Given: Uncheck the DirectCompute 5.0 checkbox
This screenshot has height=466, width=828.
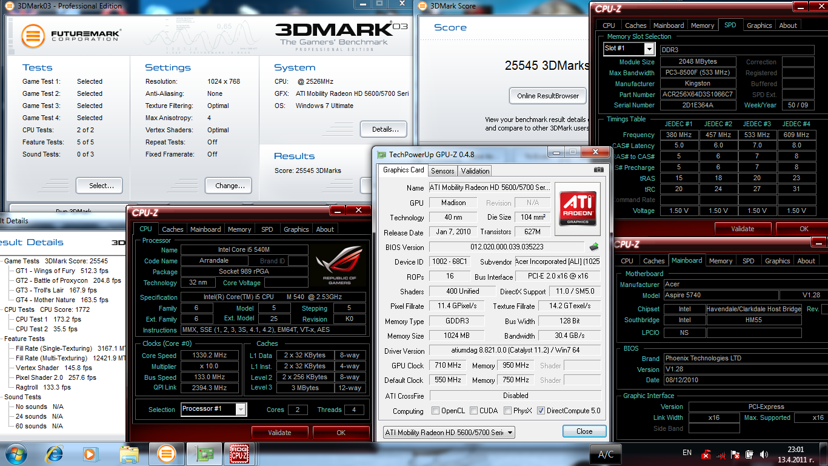Looking at the screenshot, I should tap(541, 411).
